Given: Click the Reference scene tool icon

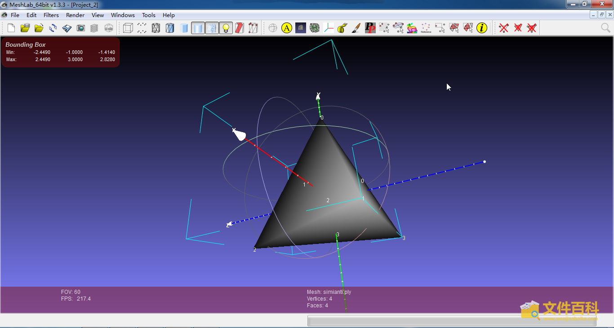Looking at the screenshot, I should point(426,28).
